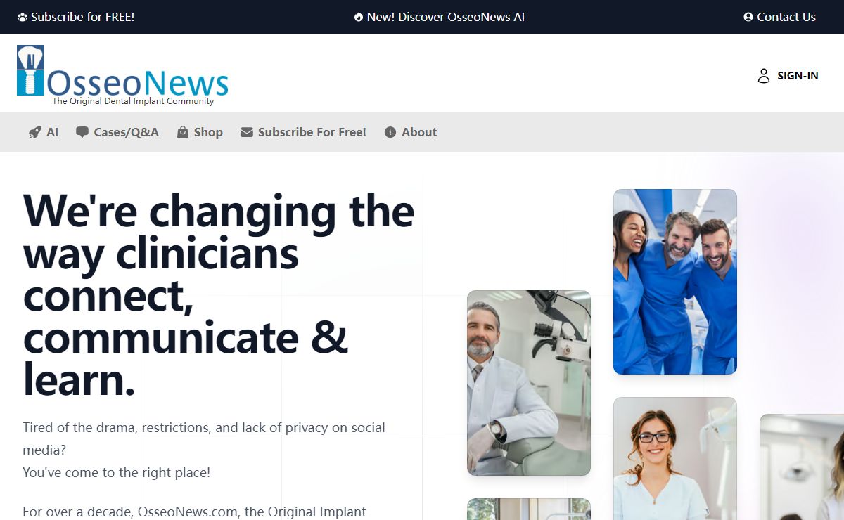Click tagline The Original Dental Implant Community

coord(133,101)
